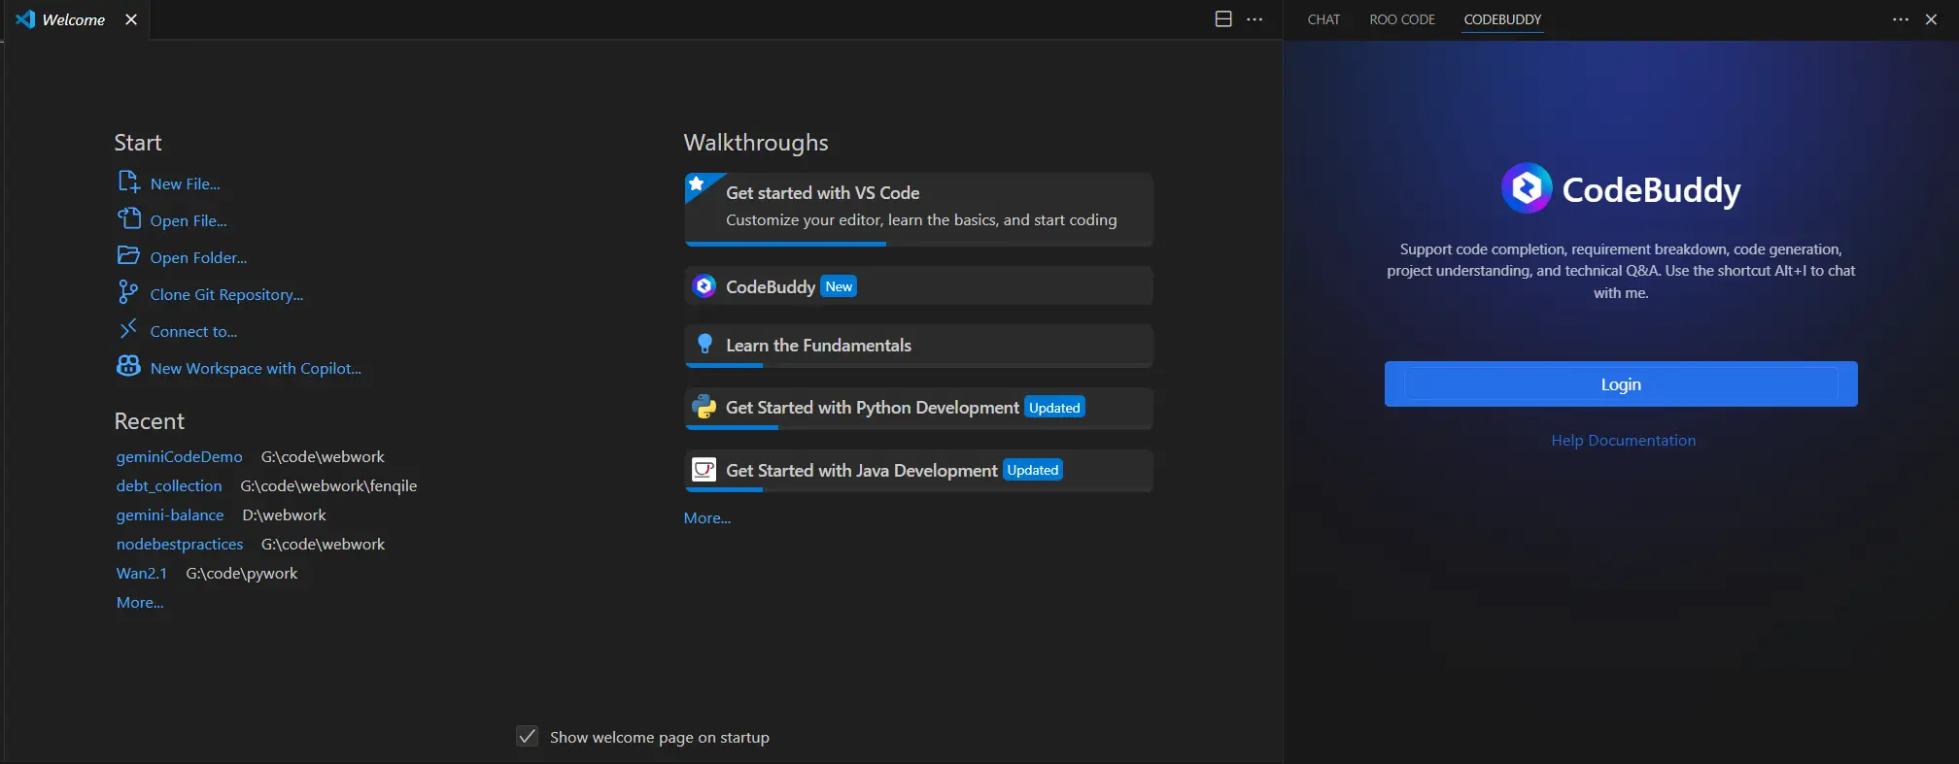Viewport: 1959px width, 764px height.
Task: Open the CodeBuddy walkthrough card
Action: pos(919,286)
